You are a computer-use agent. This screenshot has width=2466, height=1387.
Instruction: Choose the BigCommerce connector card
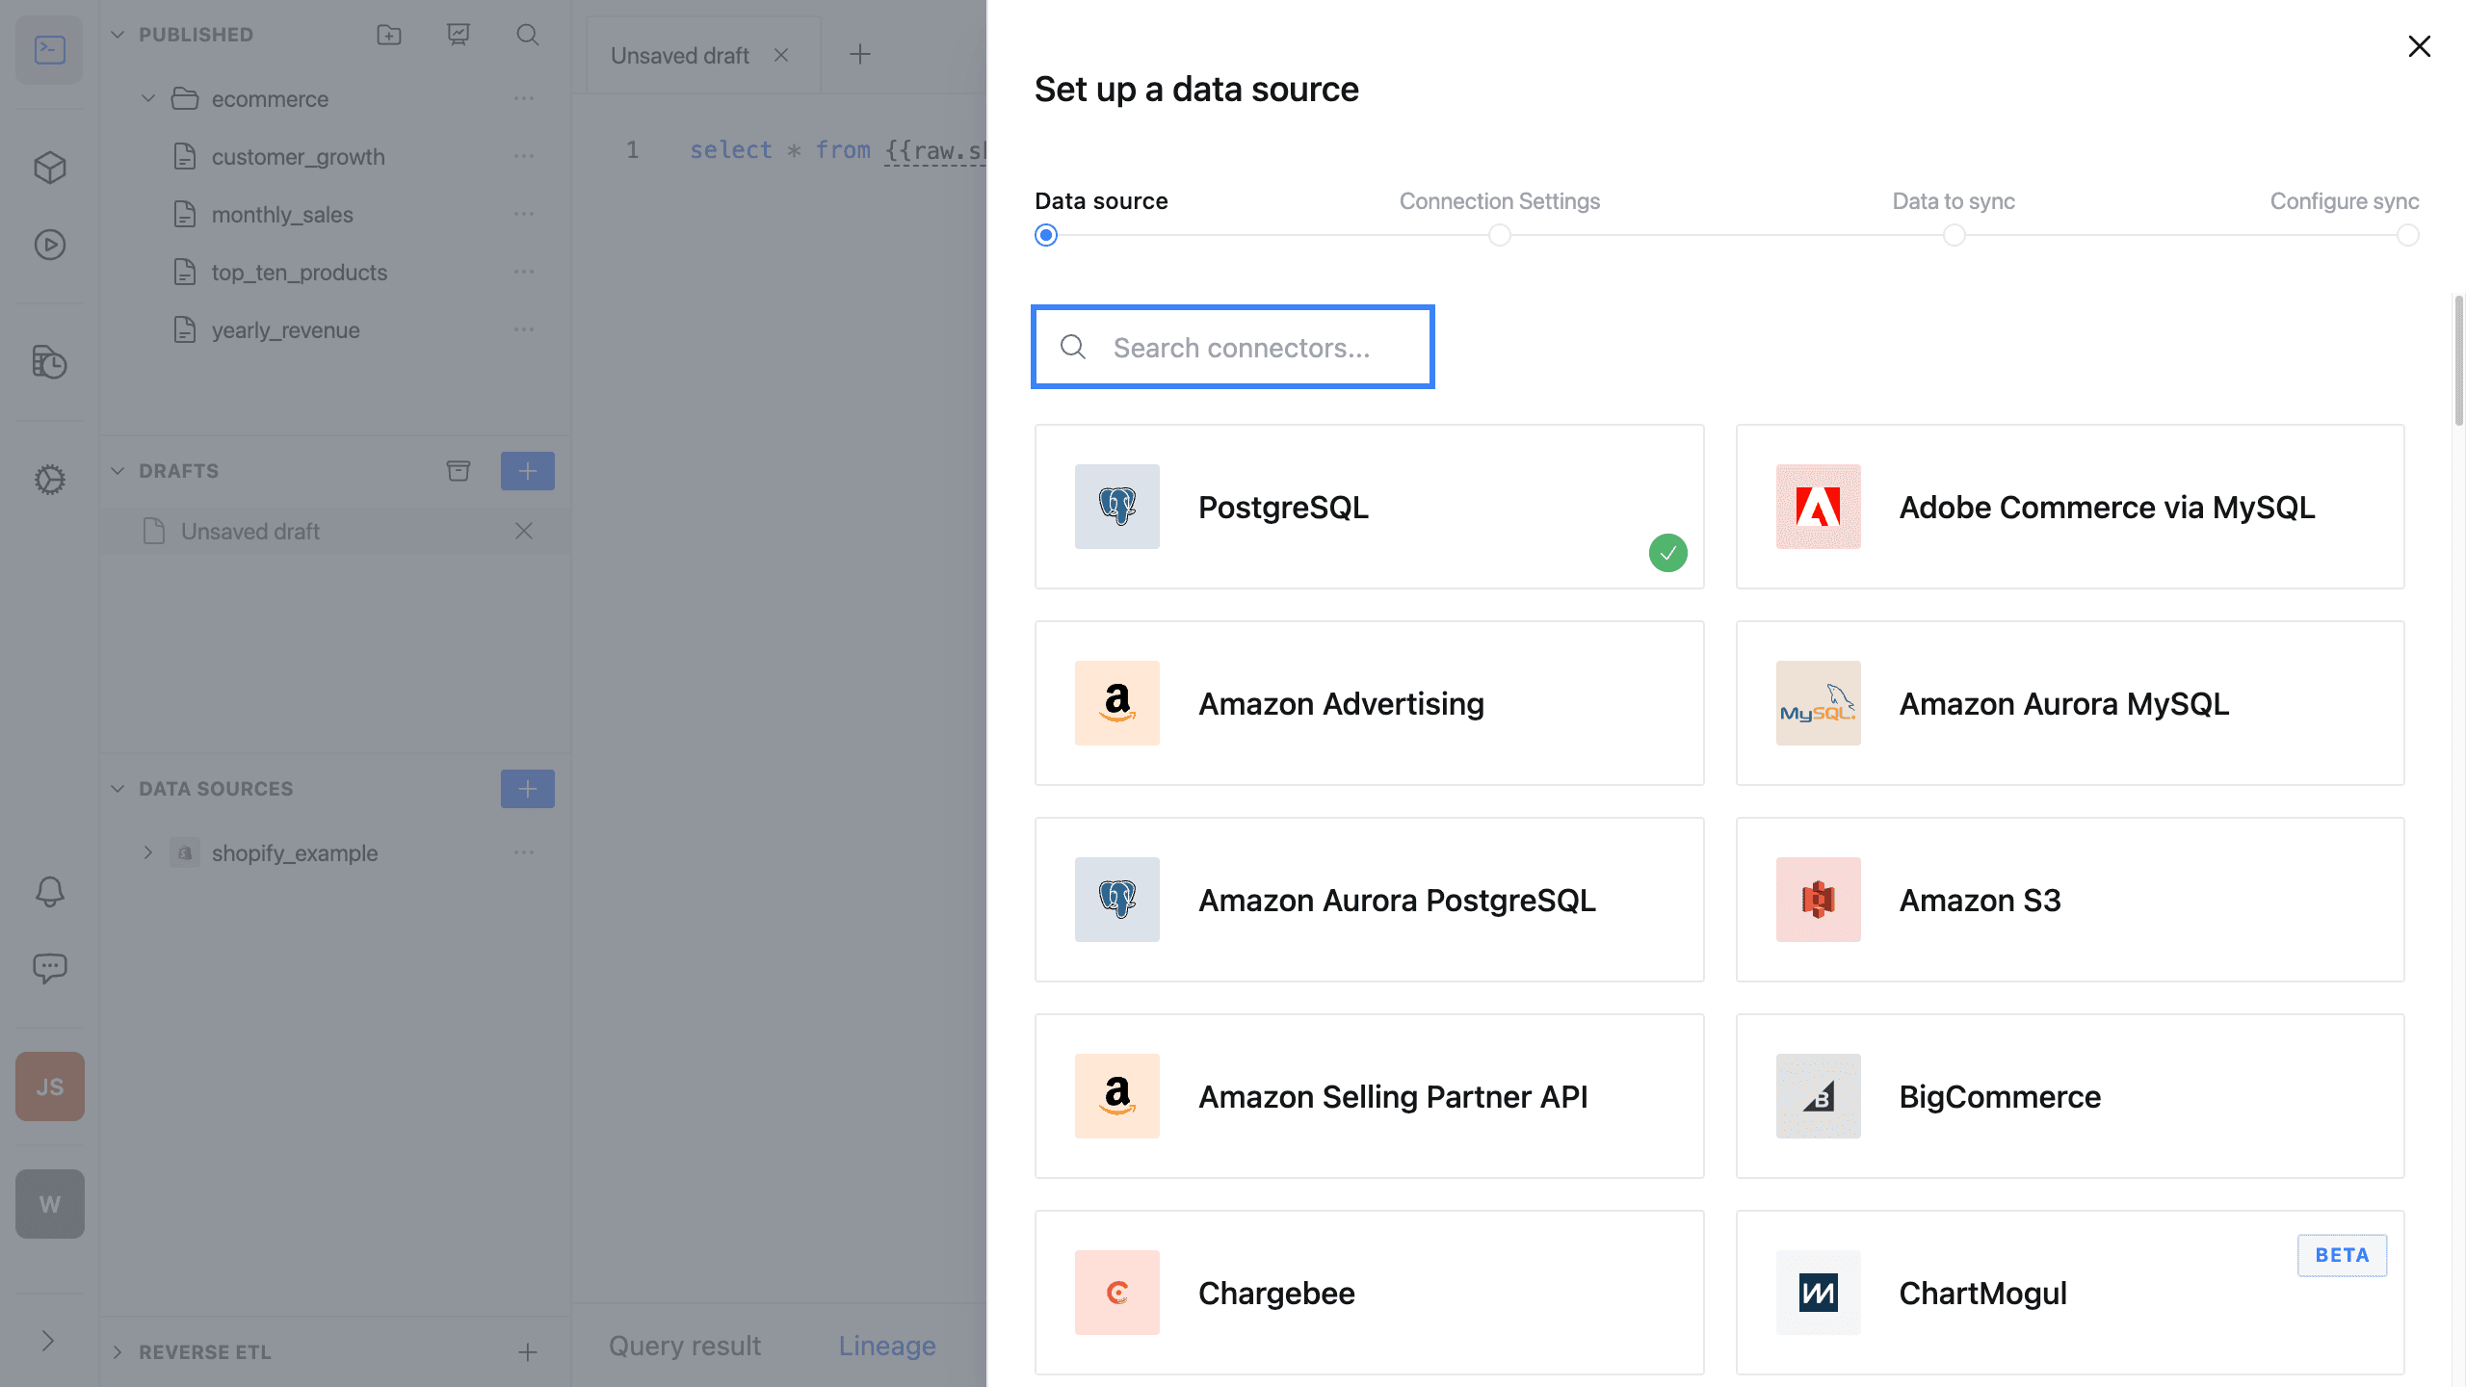[2069, 1096]
